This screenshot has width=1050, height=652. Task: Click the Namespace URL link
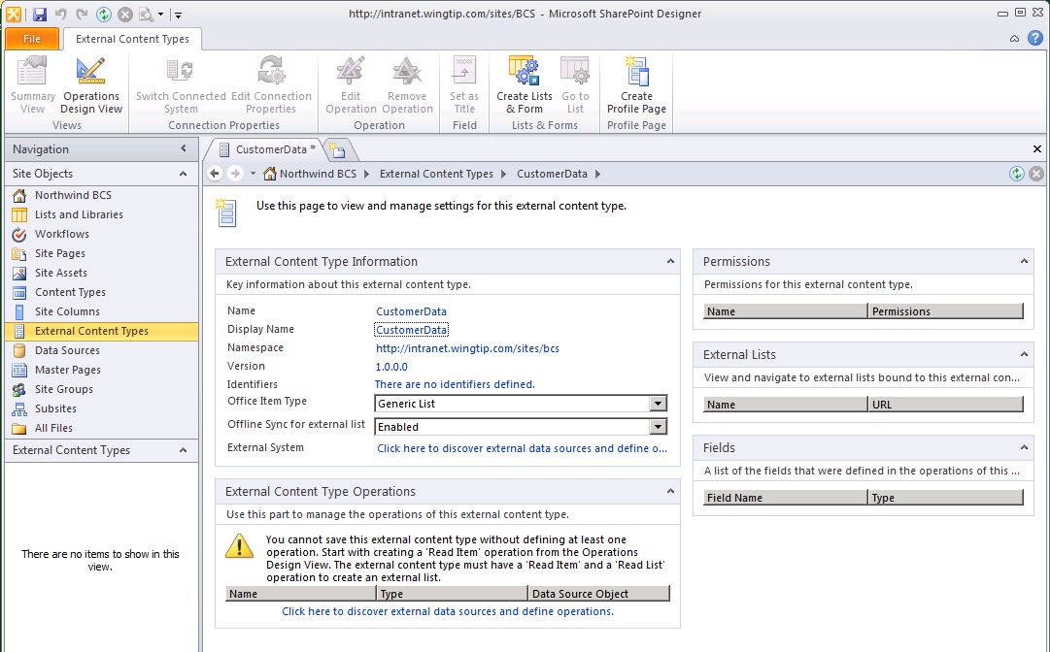(467, 348)
